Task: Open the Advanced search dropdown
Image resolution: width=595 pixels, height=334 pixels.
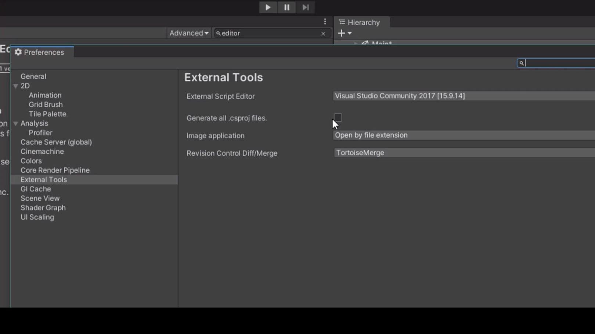Action: click(188, 33)
